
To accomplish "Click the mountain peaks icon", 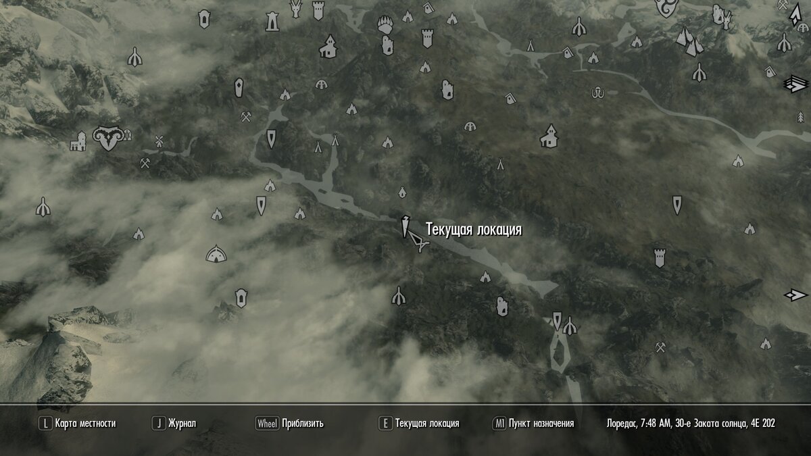I will 689,41.
